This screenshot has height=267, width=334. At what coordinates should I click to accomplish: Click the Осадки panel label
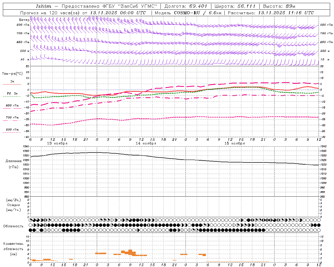(14, 205)
